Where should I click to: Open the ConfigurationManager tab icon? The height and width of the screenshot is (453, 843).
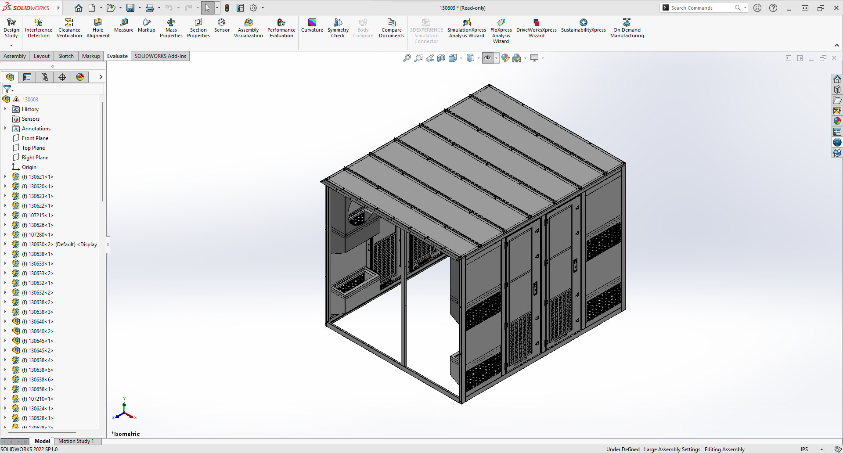(x=45, y=77)
